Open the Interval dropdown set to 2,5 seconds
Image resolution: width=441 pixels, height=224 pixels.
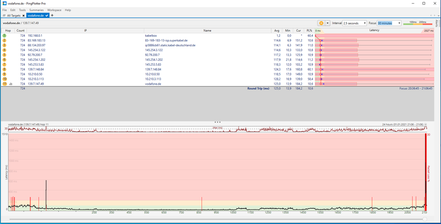point(354,23)
